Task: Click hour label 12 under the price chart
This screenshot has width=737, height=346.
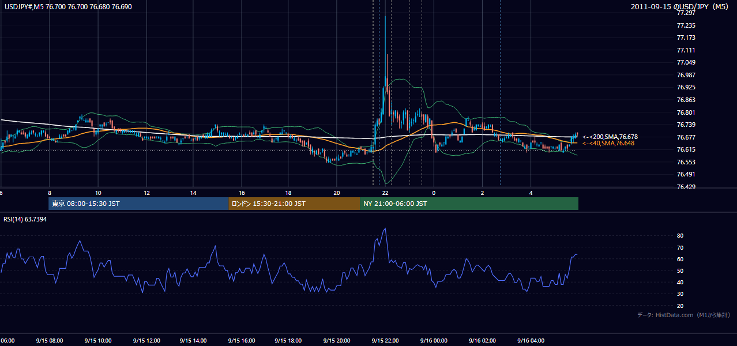Action: click(146, 193)
